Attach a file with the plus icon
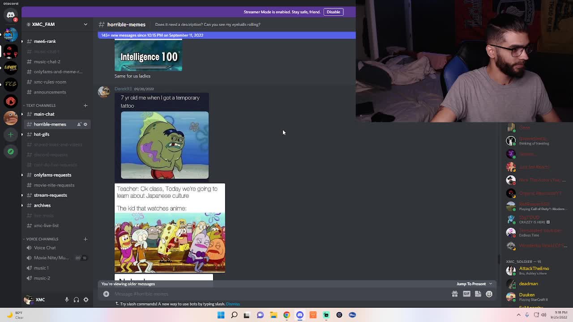This screenshot has width=573, height=322. pyautogui.click(x=106, y=294)
